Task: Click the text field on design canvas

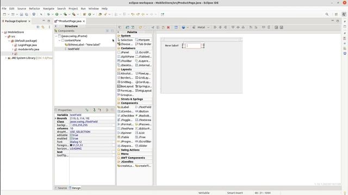Action: [194, 45]
